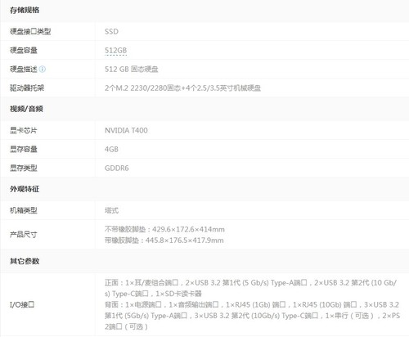Click the 正面 front ports description line

[250, 288]
